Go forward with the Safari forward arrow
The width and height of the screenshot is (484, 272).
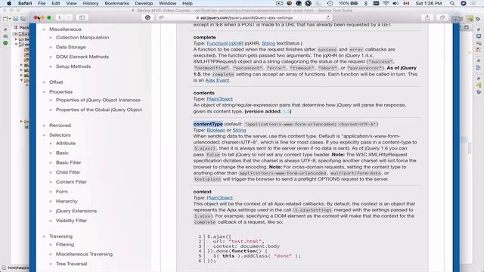coord(68,17)
